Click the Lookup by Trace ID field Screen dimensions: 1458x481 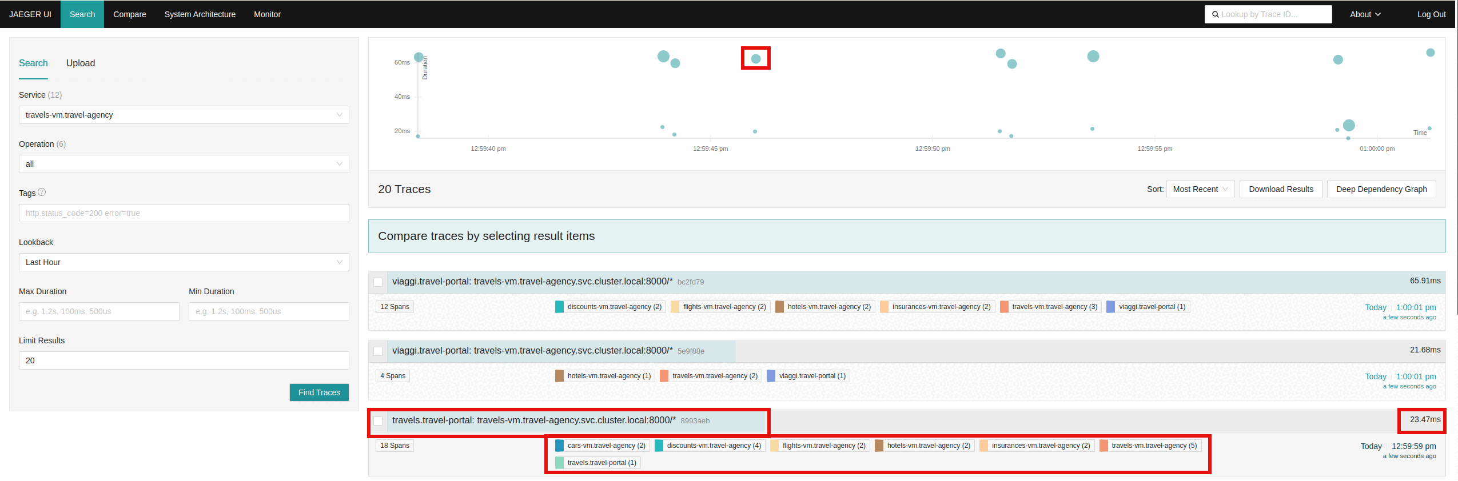point(1268,14)
